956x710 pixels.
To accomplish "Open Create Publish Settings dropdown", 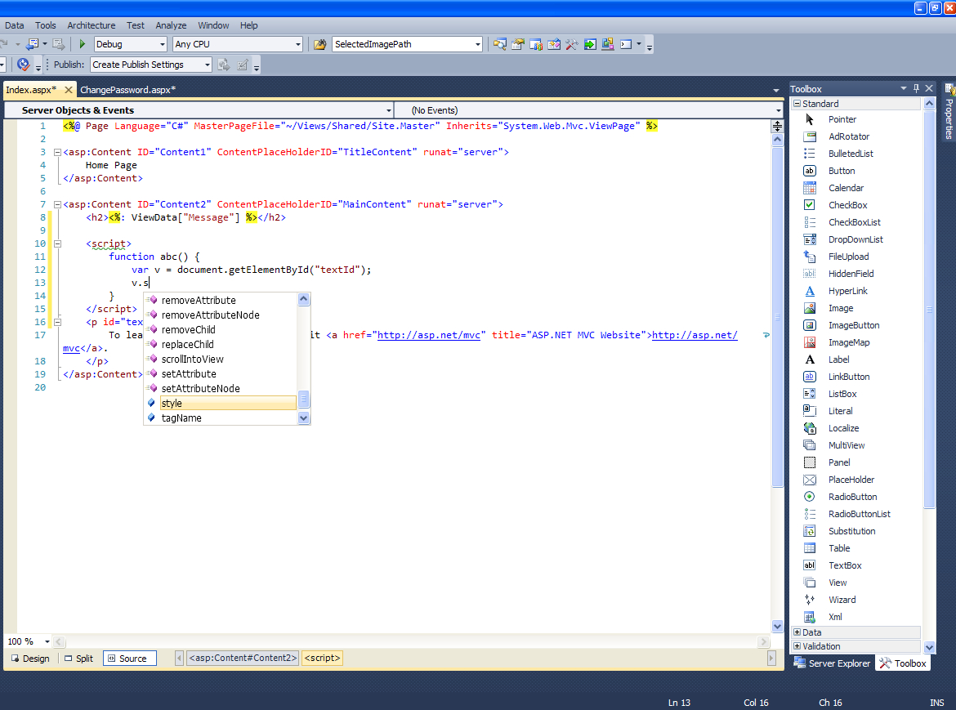I will tap(208, 65).
